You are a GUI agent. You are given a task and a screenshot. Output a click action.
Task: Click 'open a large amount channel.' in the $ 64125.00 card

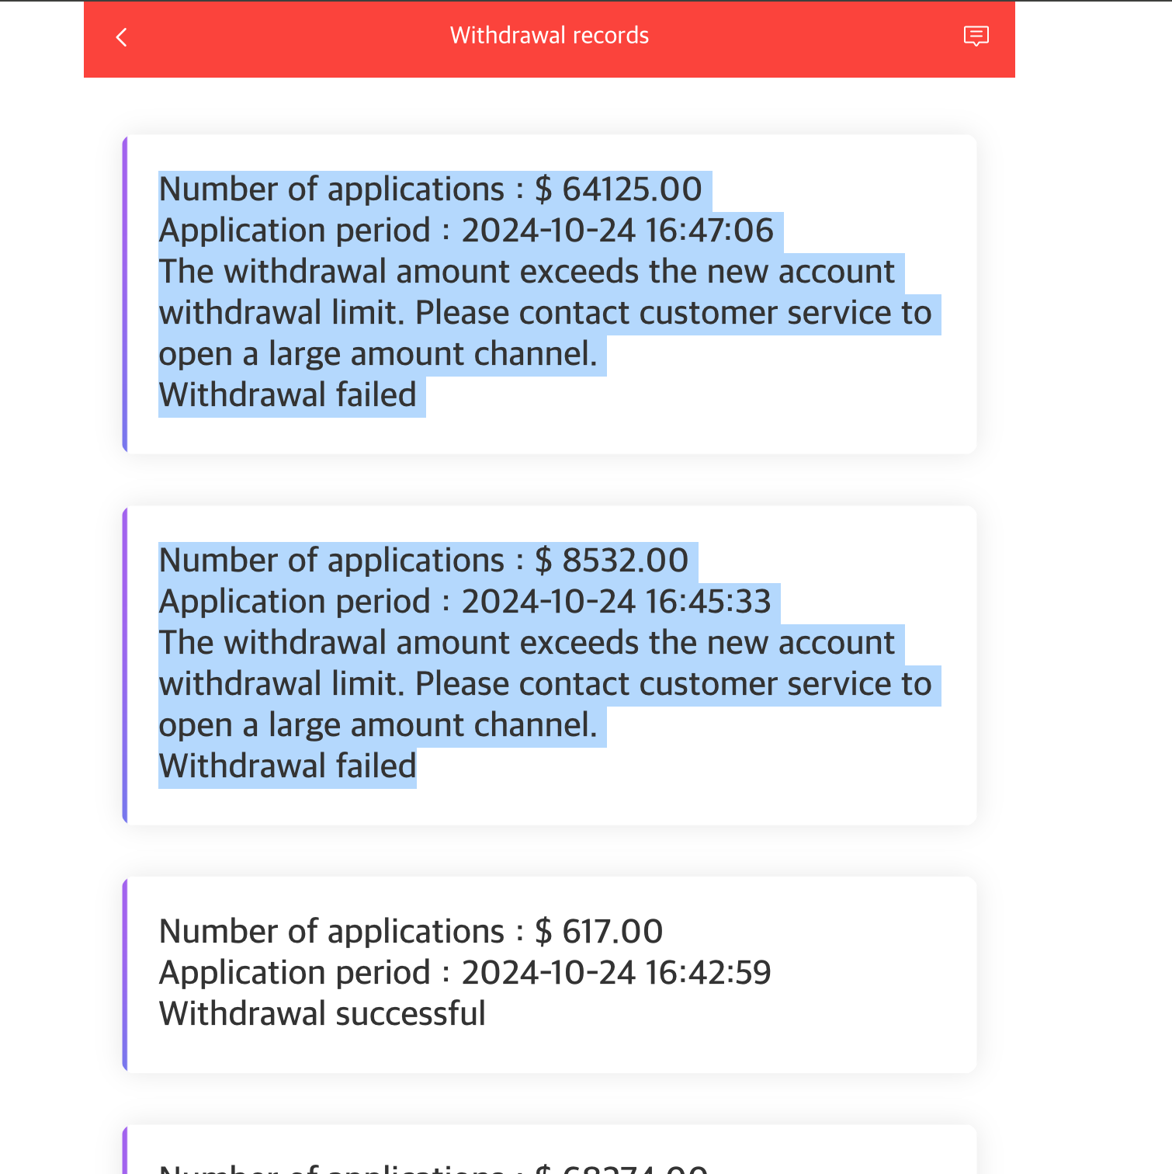coord(378,354)
